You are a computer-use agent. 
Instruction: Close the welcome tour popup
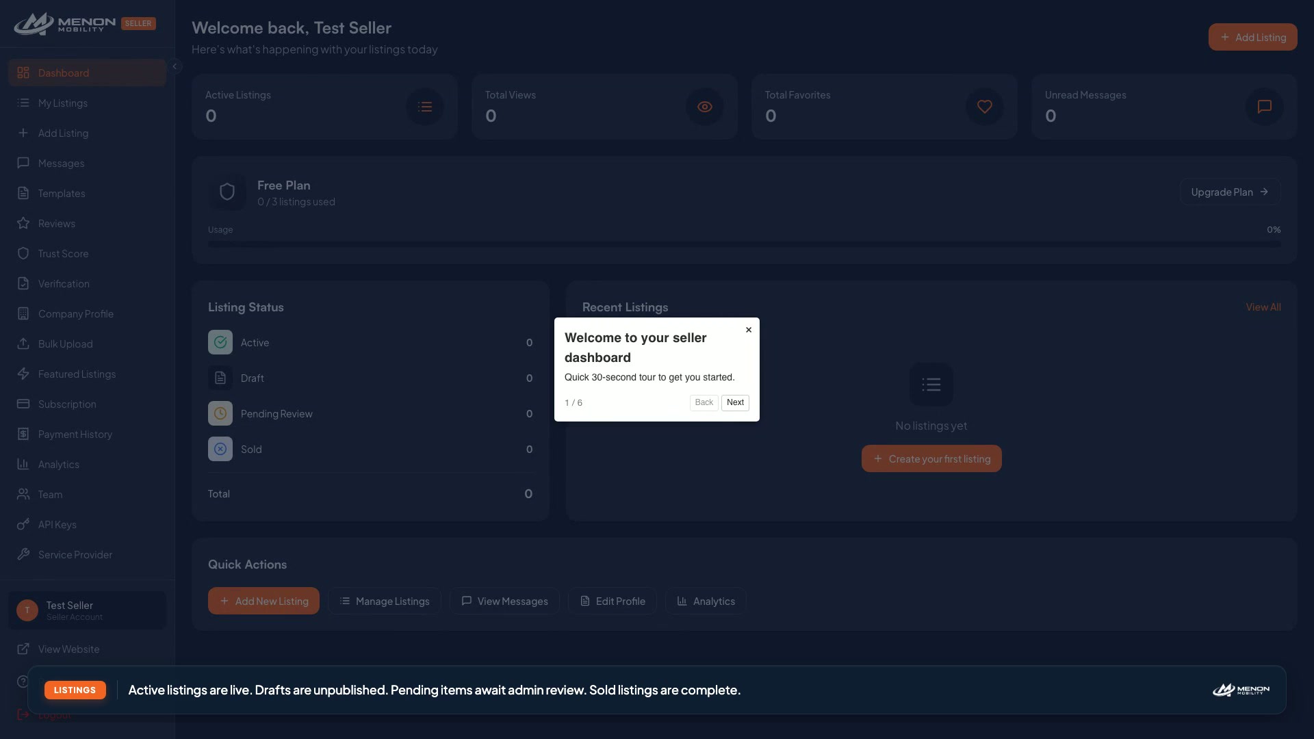click(749, 330)
